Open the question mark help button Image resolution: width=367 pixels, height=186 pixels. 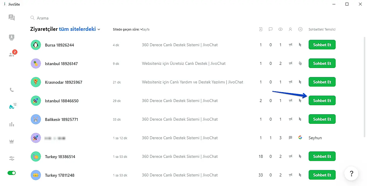(x=351, y=174)
